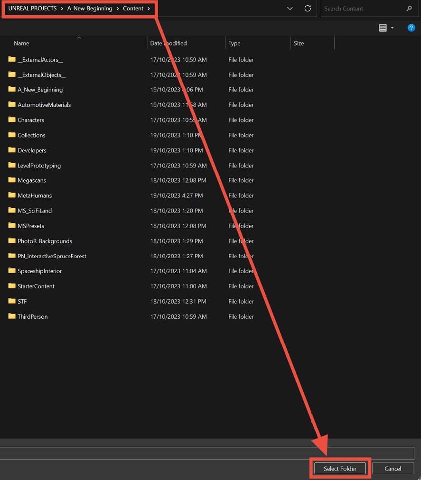Go to UNREAL PROJECTS in breadcrumb

[32, 9]
